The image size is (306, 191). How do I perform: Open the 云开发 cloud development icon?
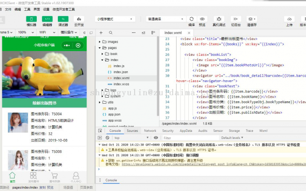pyautogui.click(x=78, y=19)
